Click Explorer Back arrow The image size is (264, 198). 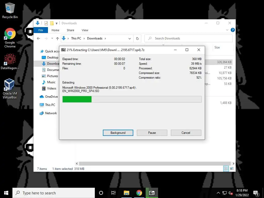(39, 38)
